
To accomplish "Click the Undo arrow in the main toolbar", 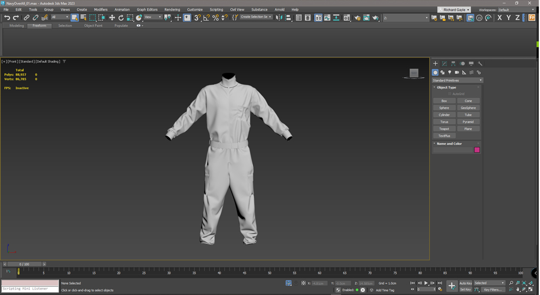I will [x=7, y=18].
